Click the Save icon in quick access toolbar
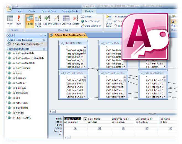Viewport: 182px width, 144px height. tap(17, 6)
